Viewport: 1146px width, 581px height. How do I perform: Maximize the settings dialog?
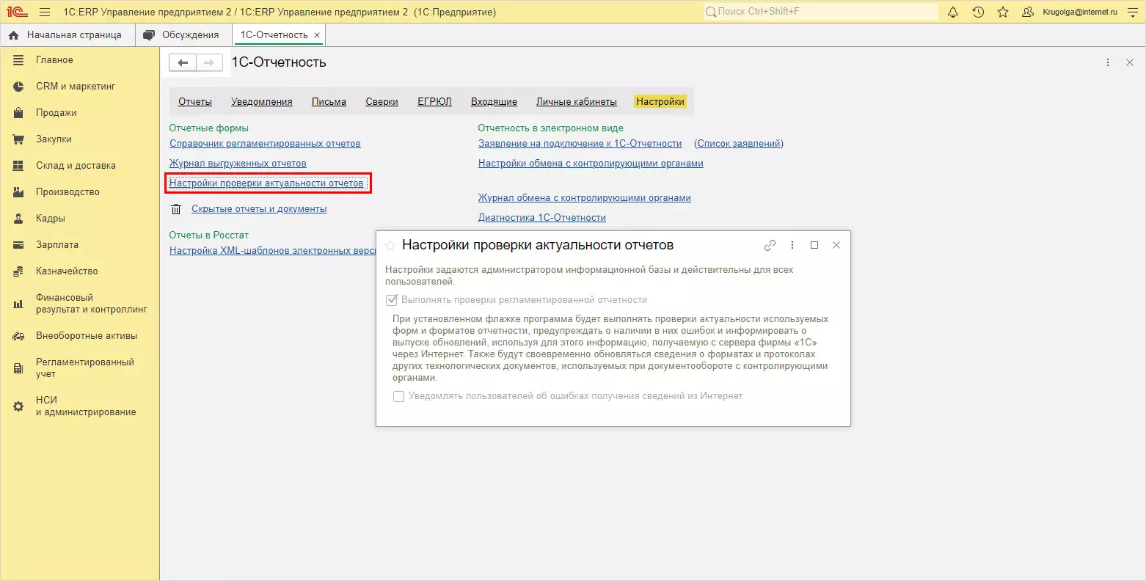[814, 246]
